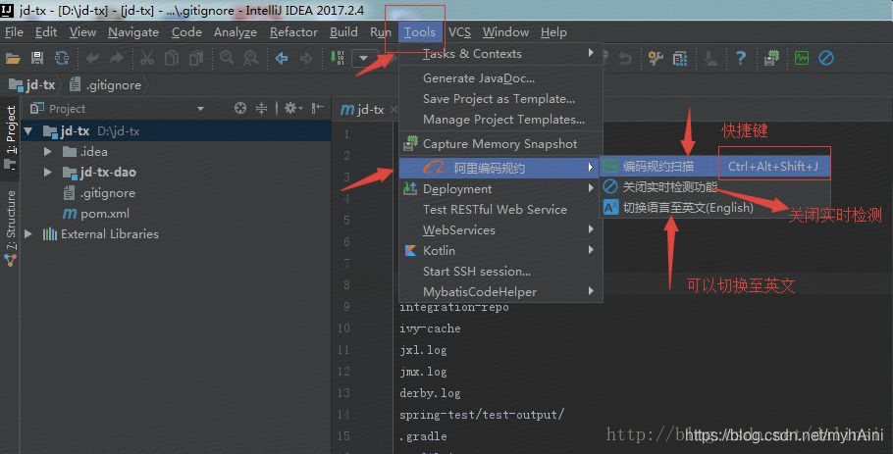Open the Analyze menu
The width and height of the screenshot is (893, 454).
236,32
